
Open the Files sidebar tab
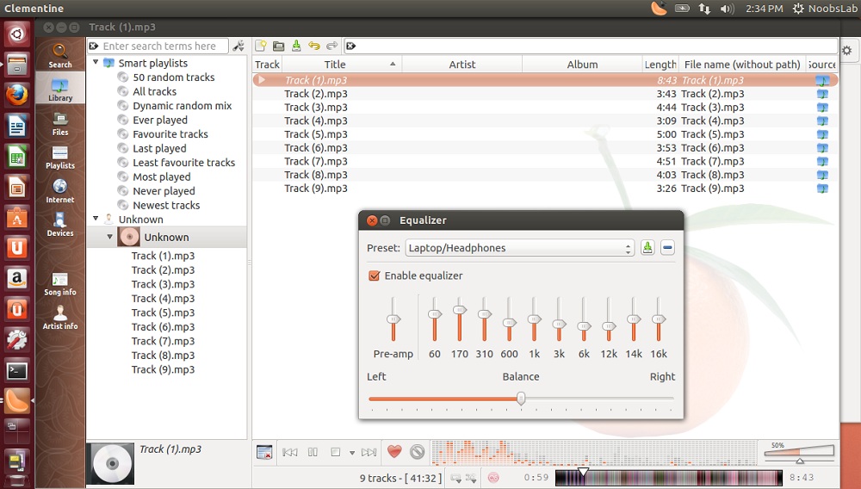[60, 123]
